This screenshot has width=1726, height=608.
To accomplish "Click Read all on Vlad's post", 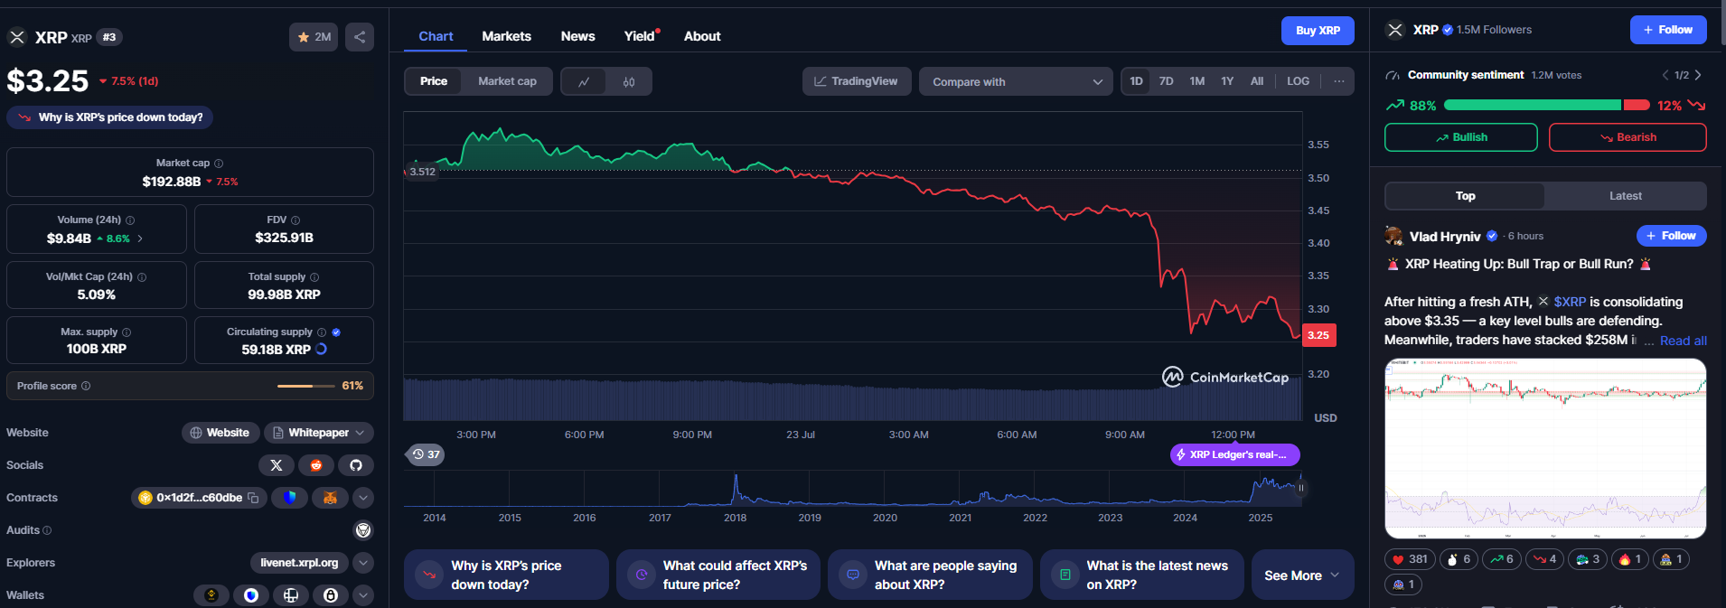I will point(1683,341).
